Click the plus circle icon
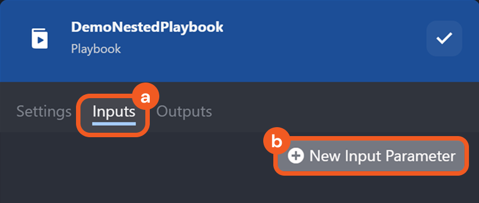 tap(296, 156)
